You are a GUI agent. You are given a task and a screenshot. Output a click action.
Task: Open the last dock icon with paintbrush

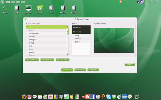click(137, 97)
